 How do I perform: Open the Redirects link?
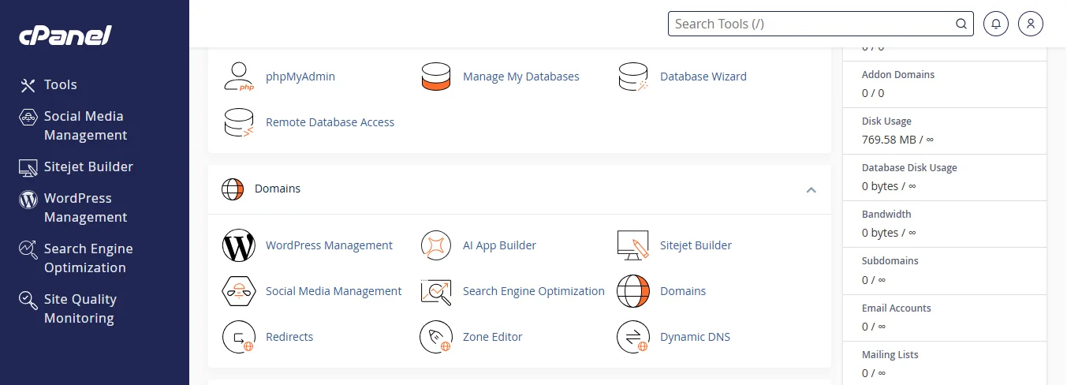(x=289, y=337)
